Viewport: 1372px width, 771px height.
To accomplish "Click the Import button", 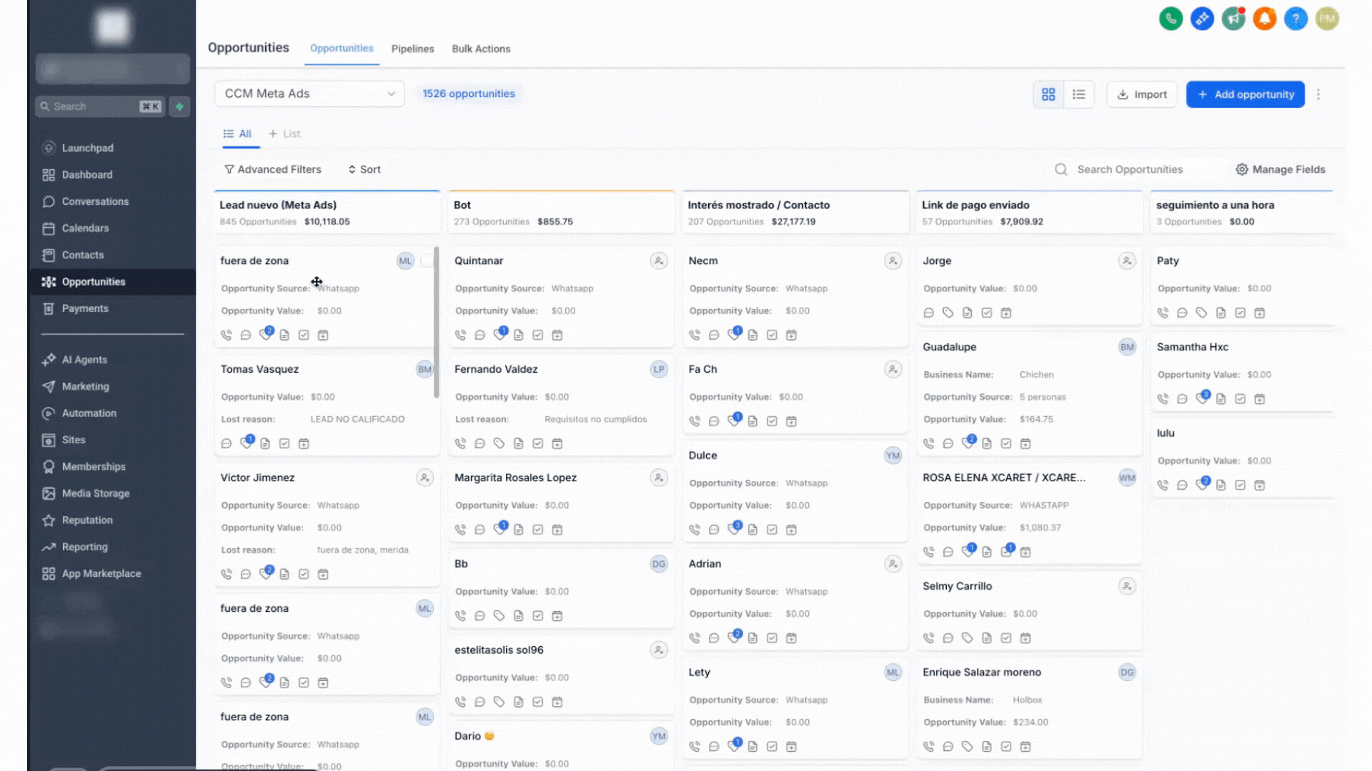I will (1142, 94).
